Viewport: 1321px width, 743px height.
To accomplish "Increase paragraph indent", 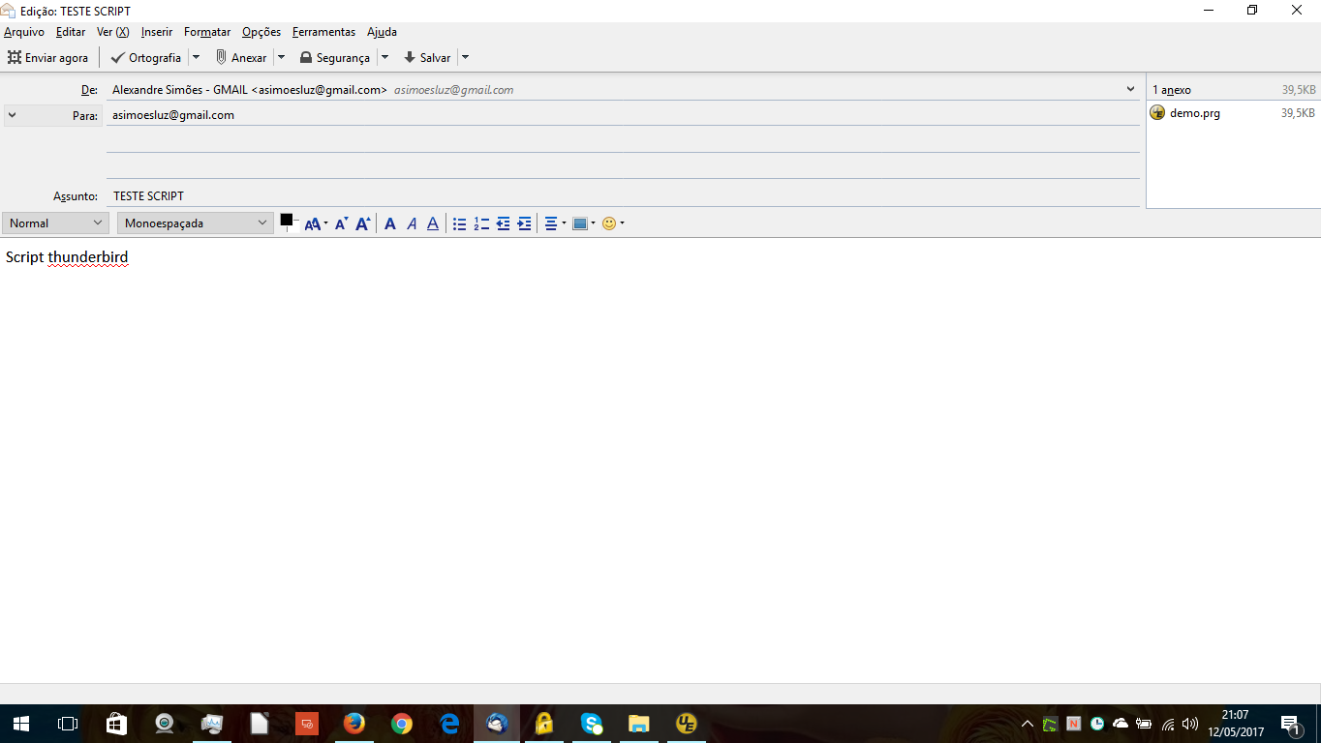I will click(x=524, y=223).
